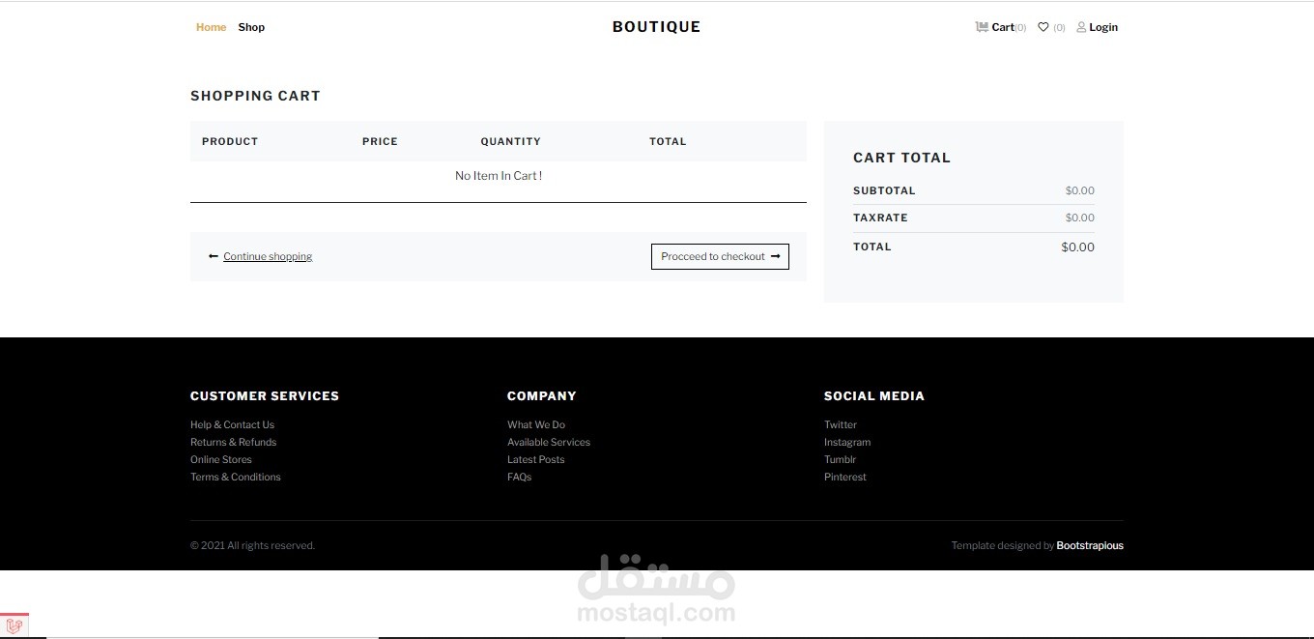The width and height of the screenshot is (1314, 639).
Task: Open Terms & Conditions link
Action: click(x=235, y=477)
